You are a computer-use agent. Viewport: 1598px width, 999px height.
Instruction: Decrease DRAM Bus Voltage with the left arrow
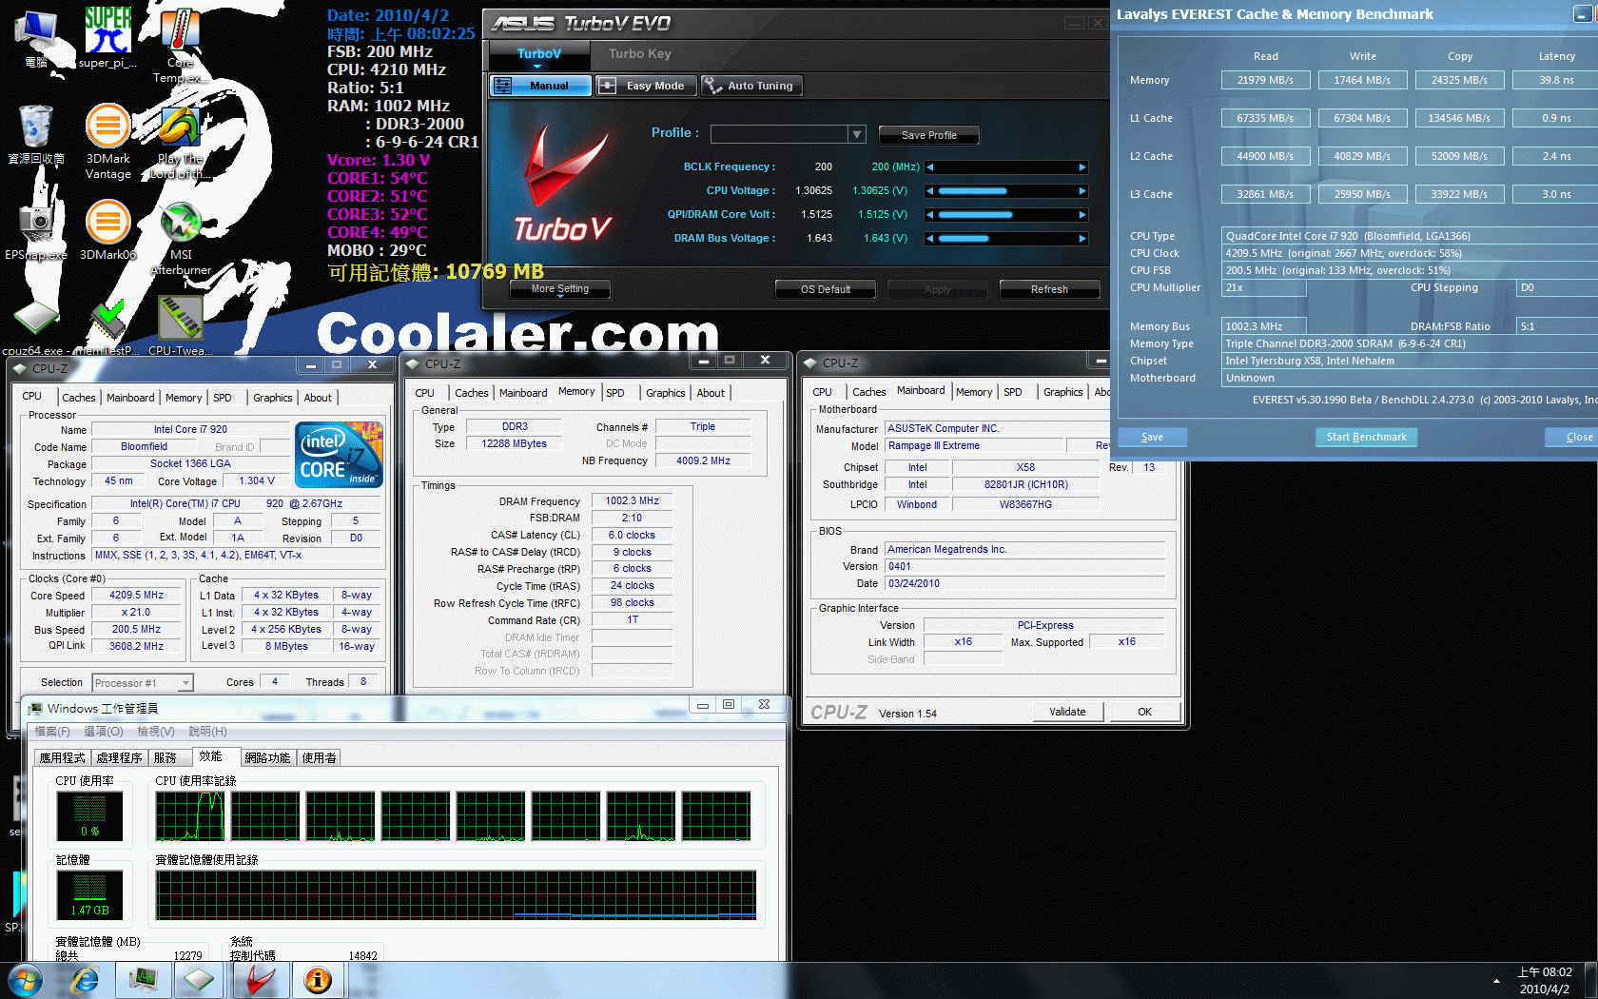click(x=929, y=239)
